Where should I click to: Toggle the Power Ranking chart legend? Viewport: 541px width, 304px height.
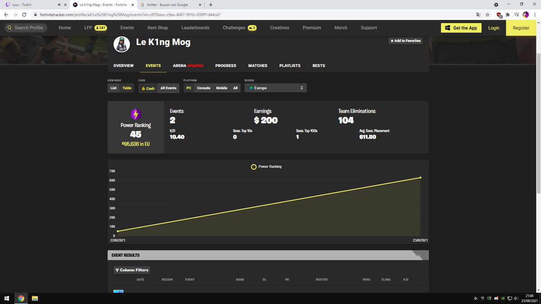pyautogui.click(x=266, y=167)
